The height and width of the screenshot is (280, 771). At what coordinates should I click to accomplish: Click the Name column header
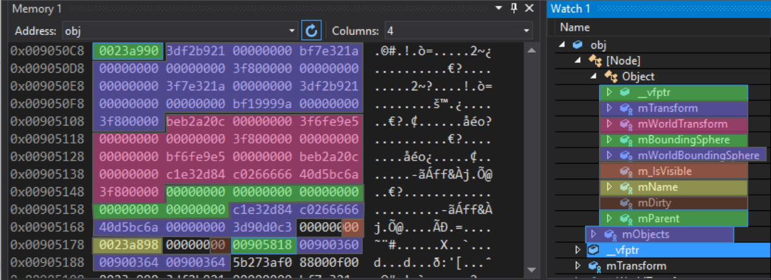(575, 27)
